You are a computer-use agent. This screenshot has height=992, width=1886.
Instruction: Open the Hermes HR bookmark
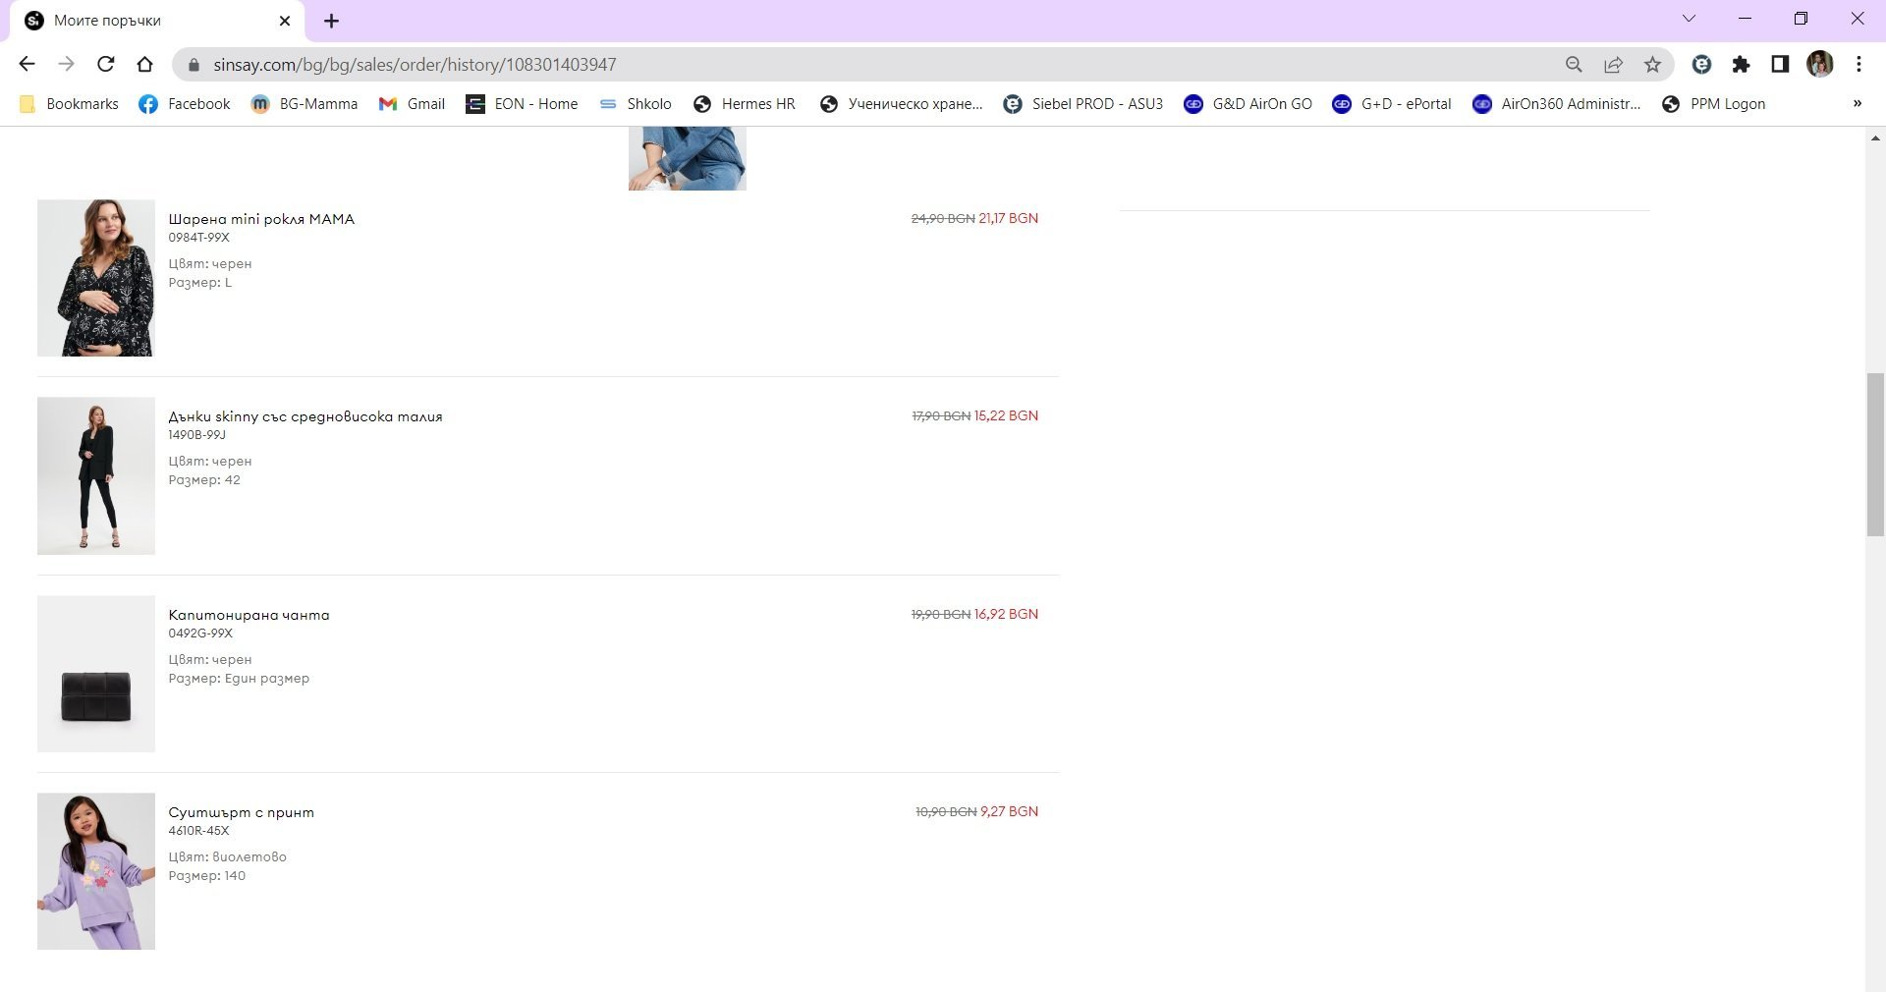pos(745,103)
